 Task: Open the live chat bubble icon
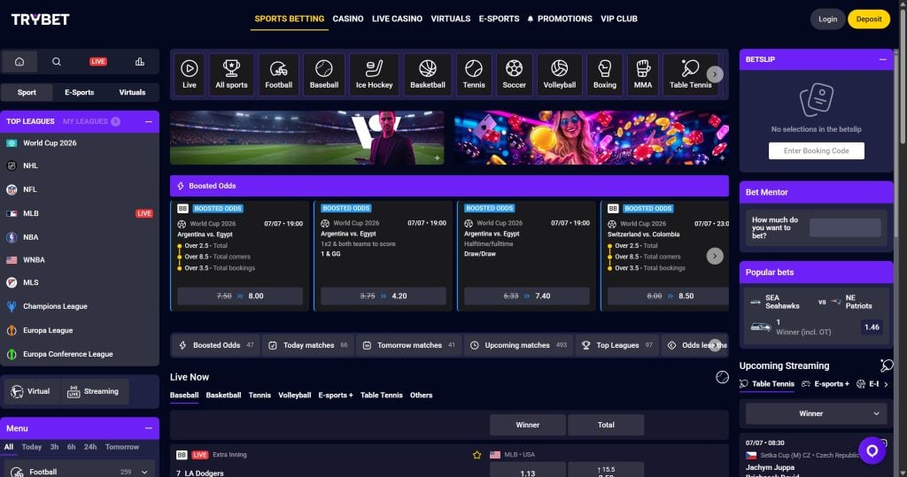(872, 450)
